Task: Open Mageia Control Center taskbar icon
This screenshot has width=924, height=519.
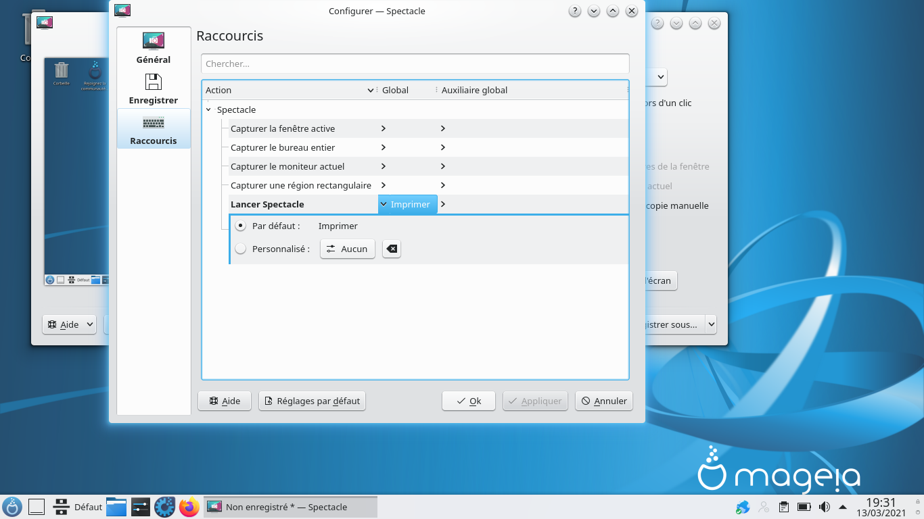Action: pyautogui.click(x=165, y=507)
